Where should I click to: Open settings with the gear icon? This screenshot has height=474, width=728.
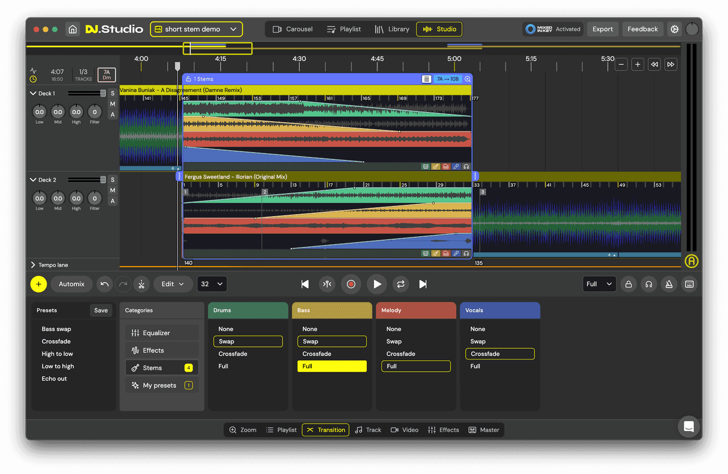pos(674,29)
